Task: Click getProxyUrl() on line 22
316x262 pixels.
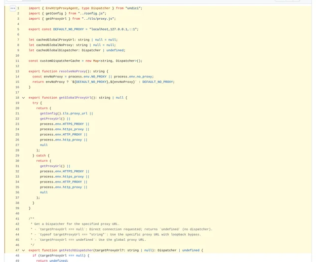Action: 52,119
